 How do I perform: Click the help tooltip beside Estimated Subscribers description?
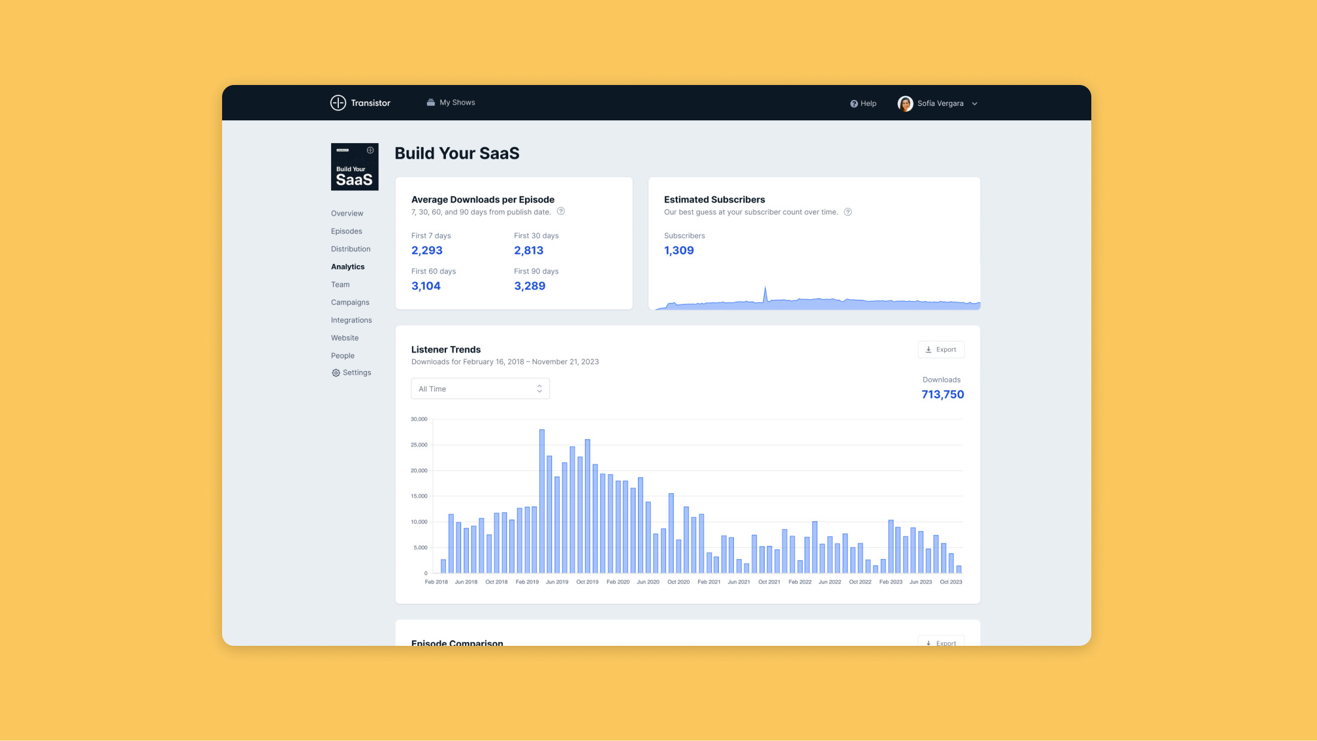[x=848, y=211]
